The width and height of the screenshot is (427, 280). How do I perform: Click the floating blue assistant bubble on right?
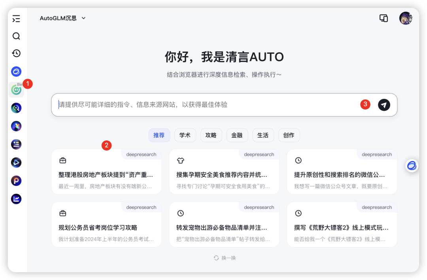click(412, 166)
